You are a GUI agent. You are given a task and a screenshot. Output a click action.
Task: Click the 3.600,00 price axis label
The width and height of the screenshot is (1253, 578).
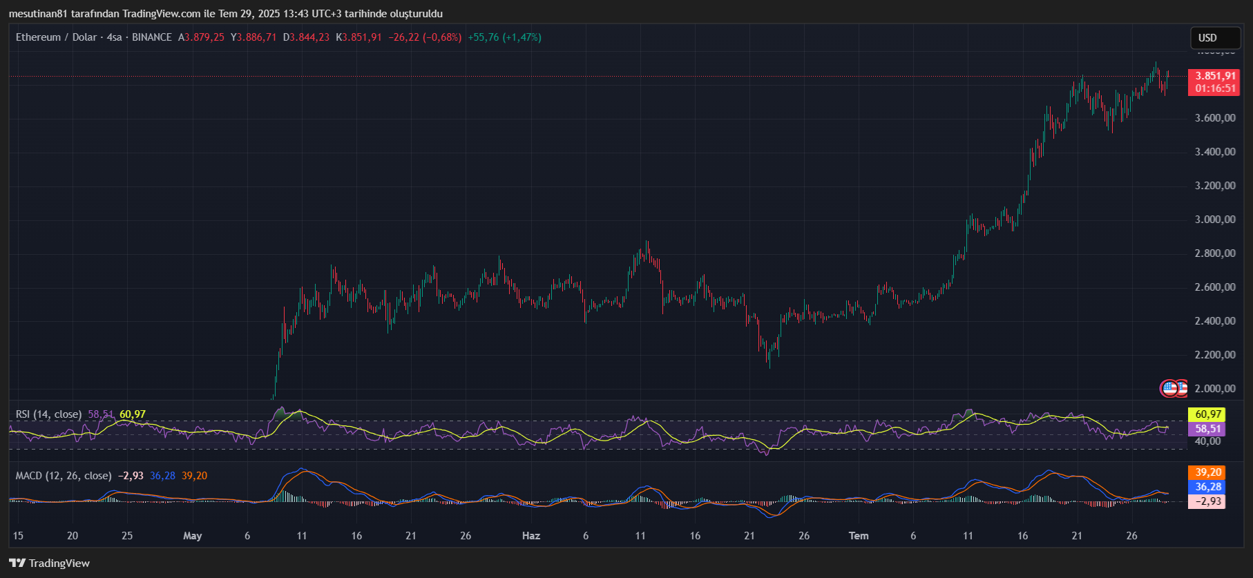(x=1215, y=118)
